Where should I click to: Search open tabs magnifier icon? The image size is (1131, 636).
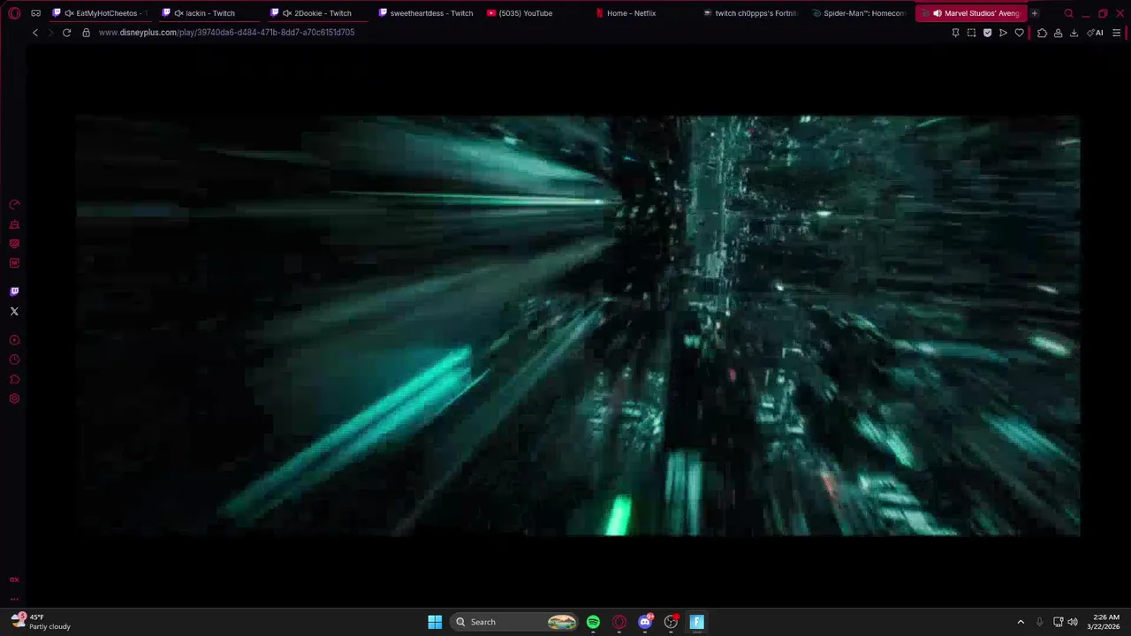point(1069,13)
